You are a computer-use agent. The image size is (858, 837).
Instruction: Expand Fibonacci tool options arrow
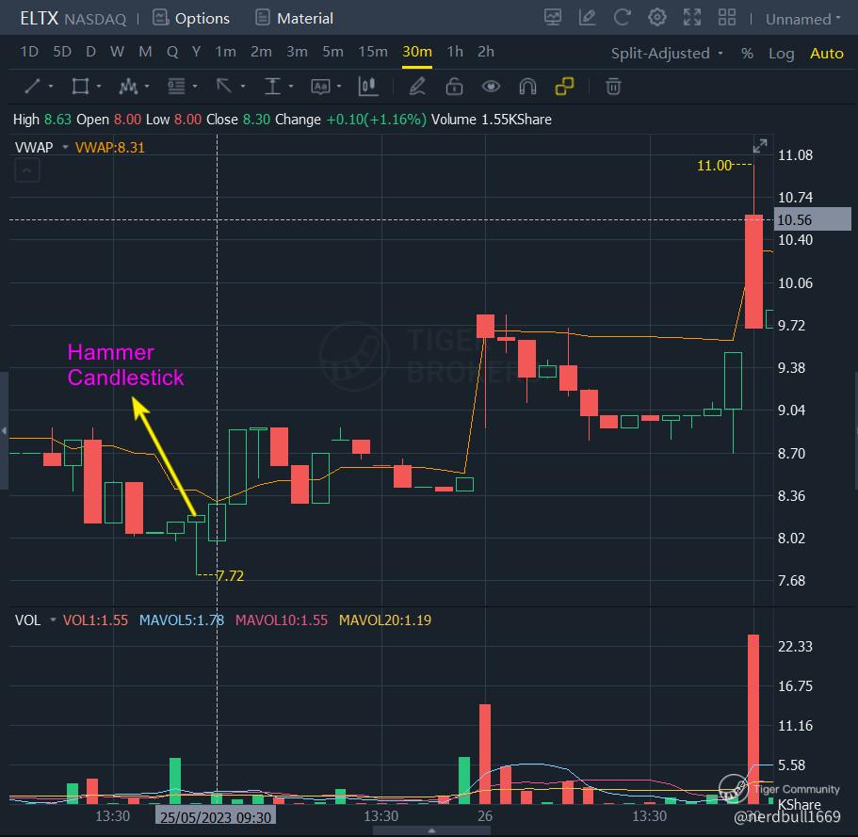click(194, 87)
